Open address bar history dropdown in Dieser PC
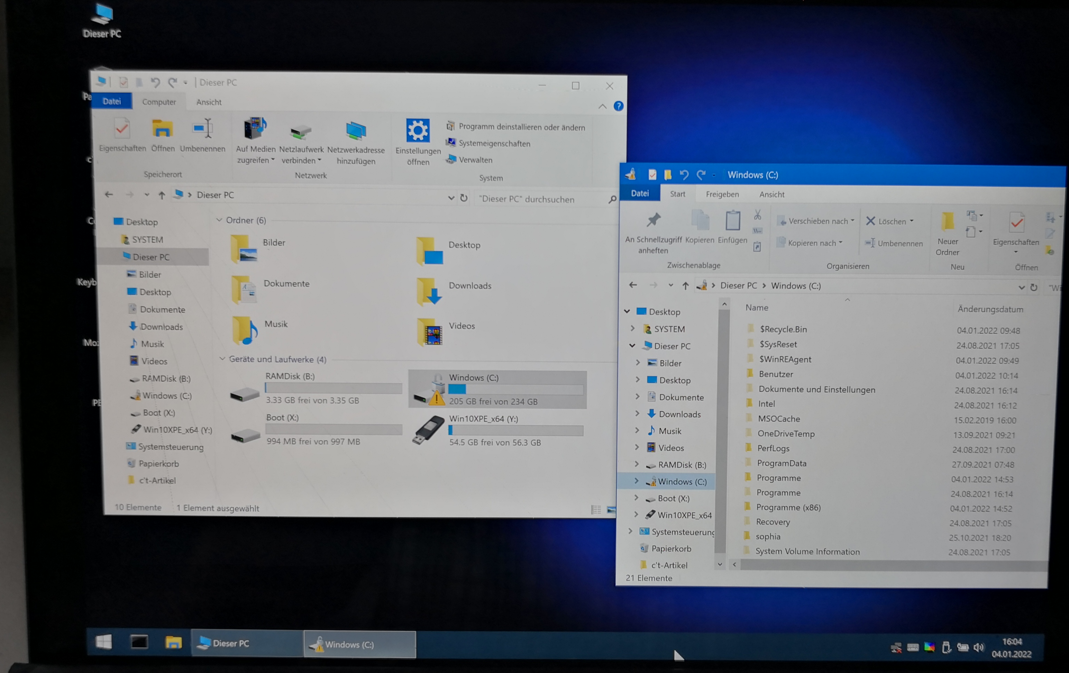 point(451,198)
